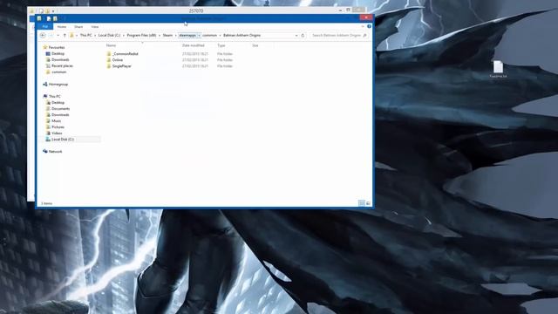Go back with the Back arrow button
The width and height of the screenshot is (558, 314).
pyautogui.click(x=43, y=35)
